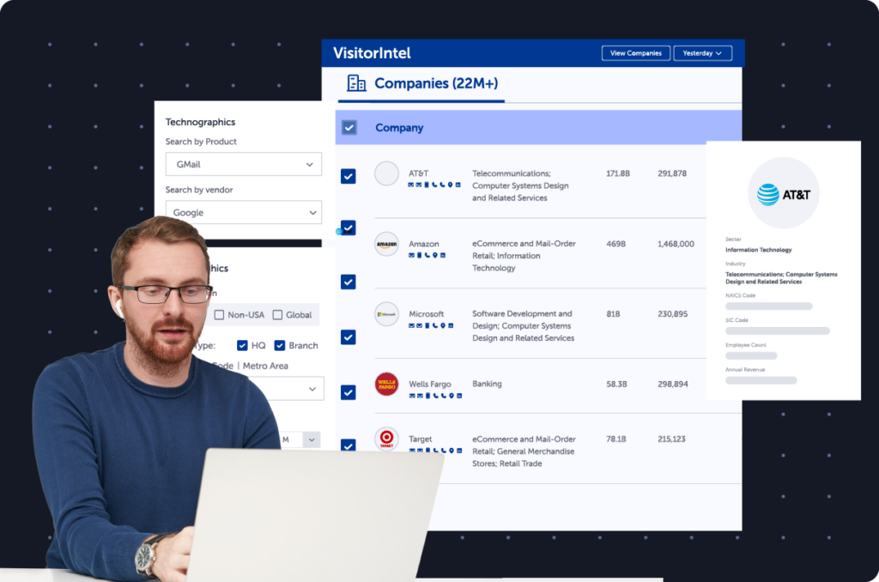Image resolution: width=879 pixels, height=582 pixels.
Task: Click the 230,895 employee count
Action: coord(672,314)
